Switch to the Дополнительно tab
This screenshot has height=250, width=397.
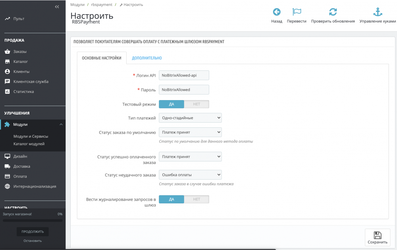click(147, 58)
